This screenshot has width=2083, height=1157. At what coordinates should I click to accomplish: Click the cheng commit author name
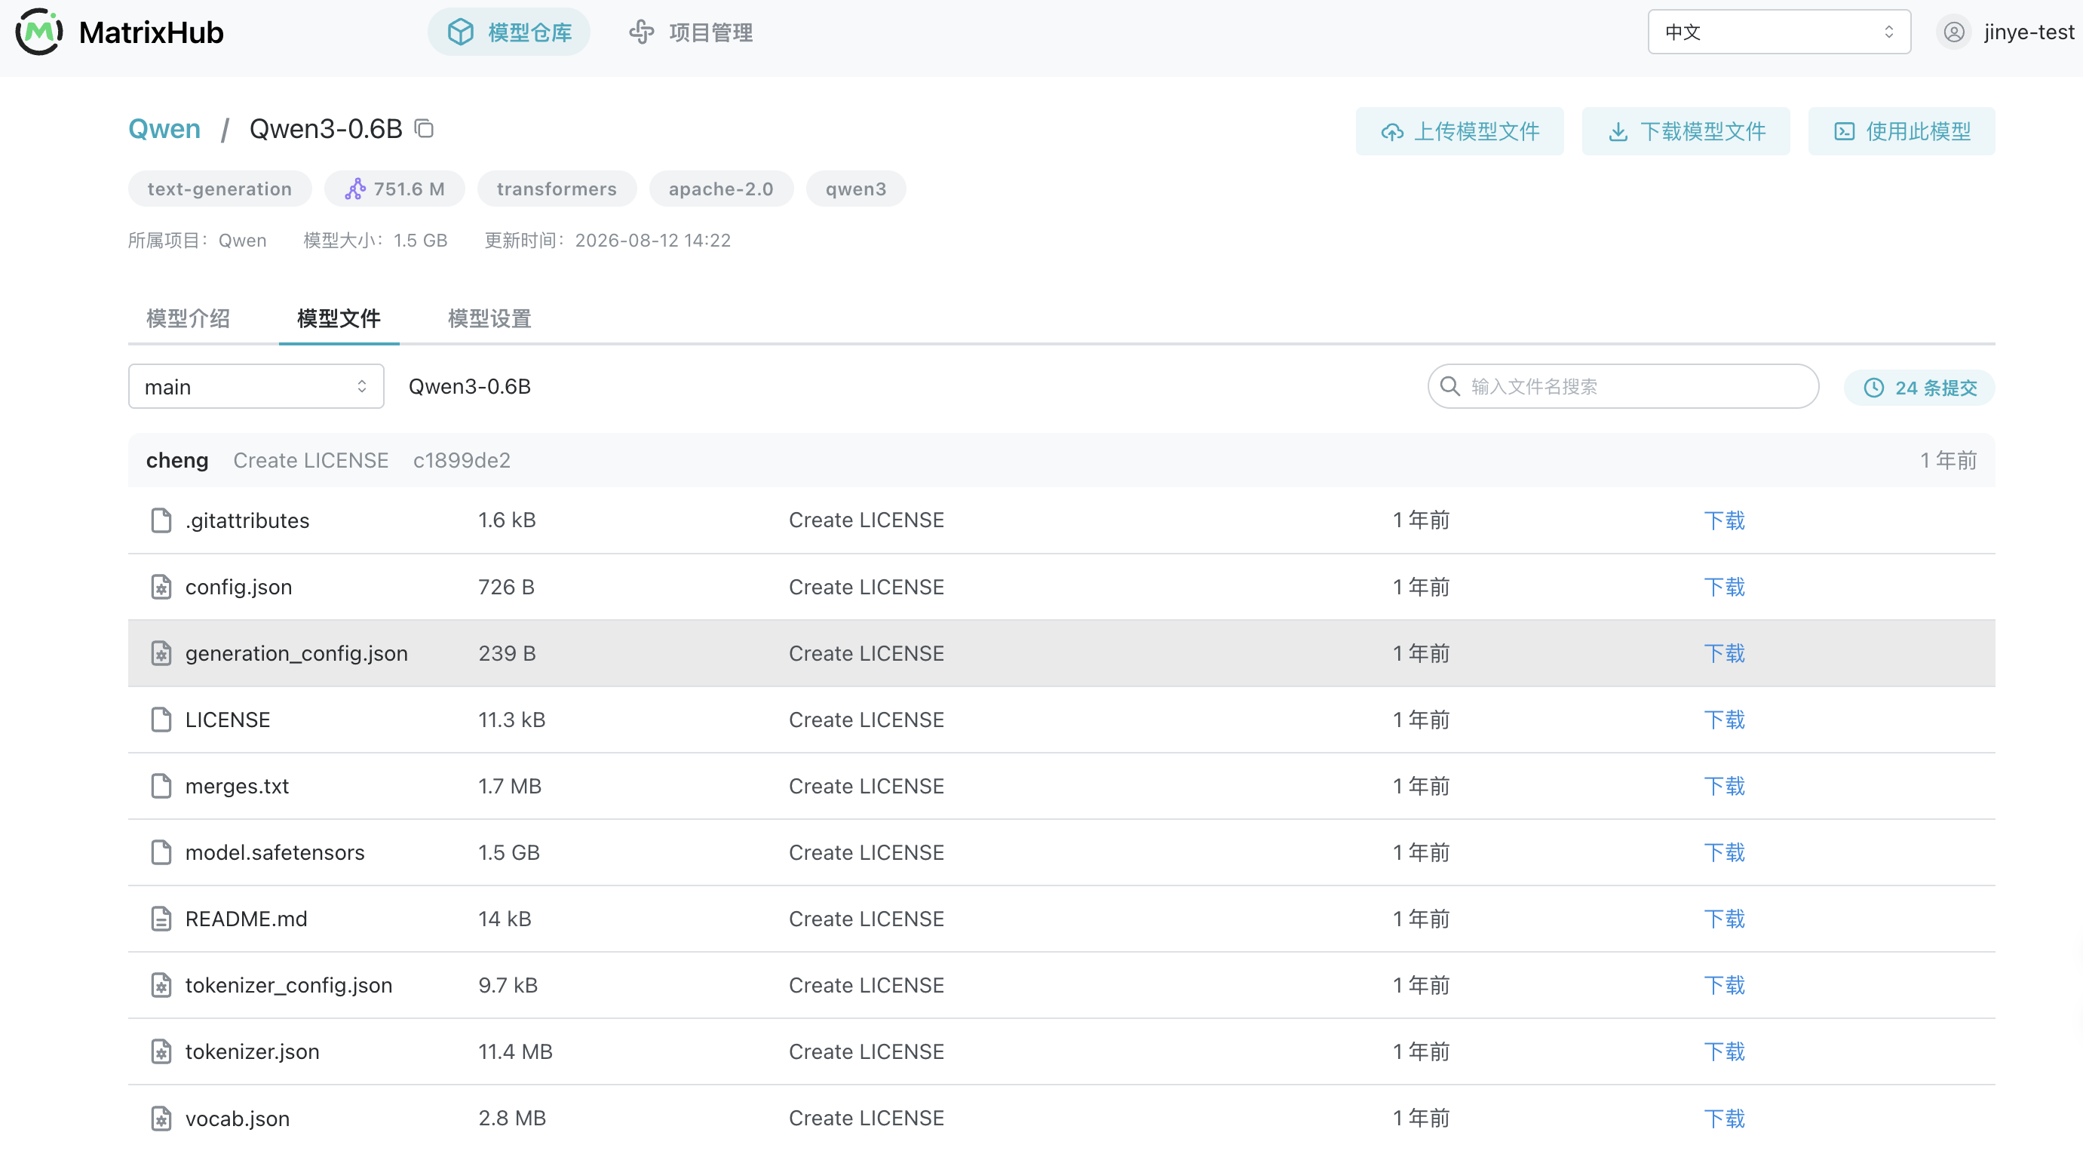pos(177,460)
